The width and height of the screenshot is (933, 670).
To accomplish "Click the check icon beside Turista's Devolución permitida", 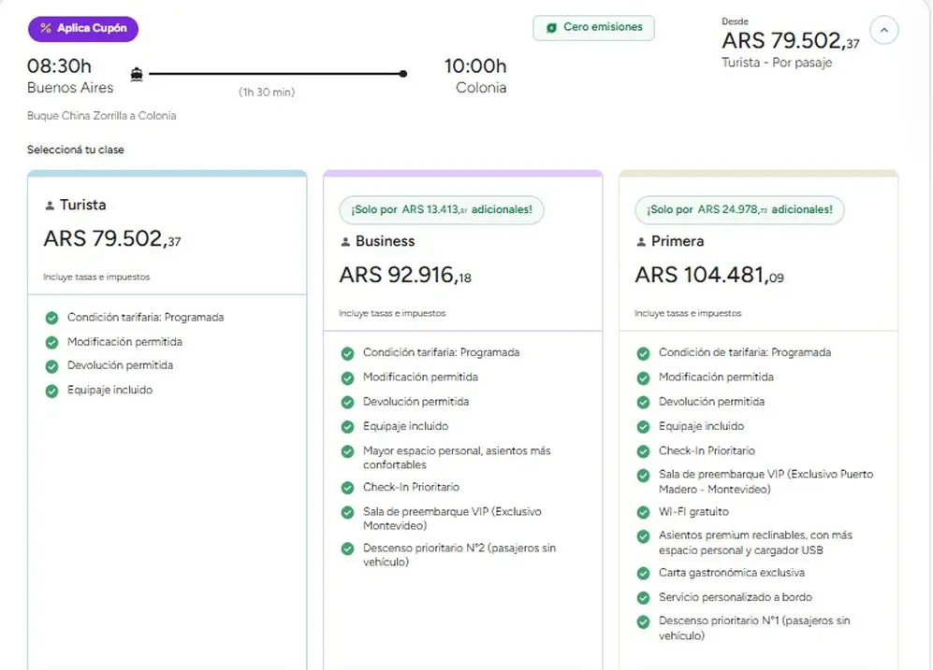I will click(x=52, y=366).
